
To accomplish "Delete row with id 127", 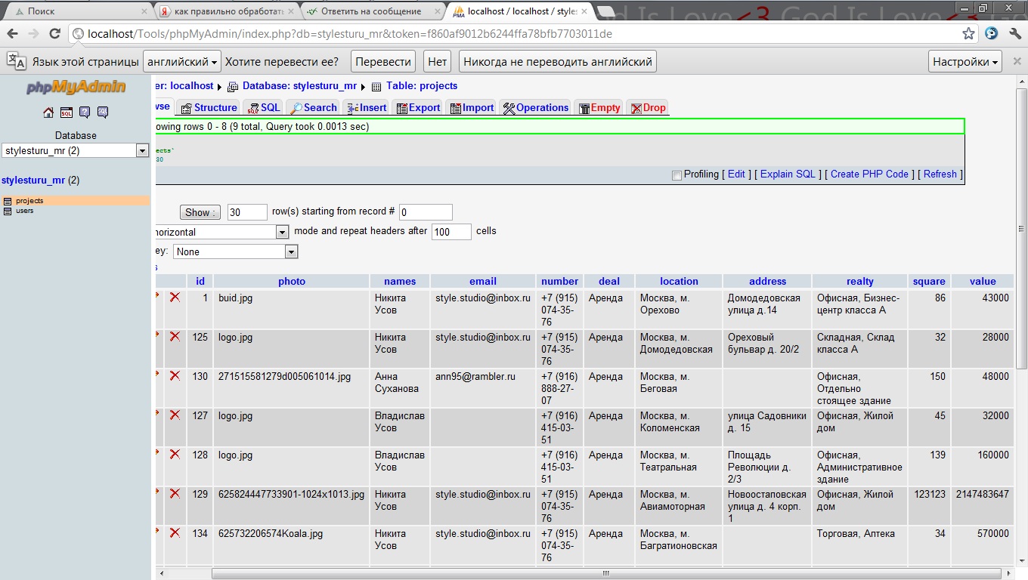I will point(175,415).
